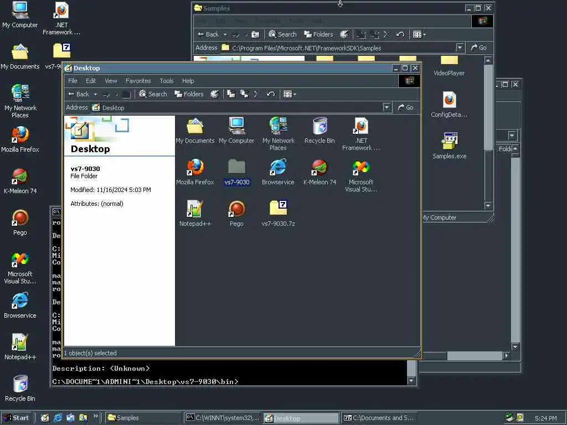Click Undo icon in Desktop window toolbar
567x425 pixels.
tap(270, 94)
